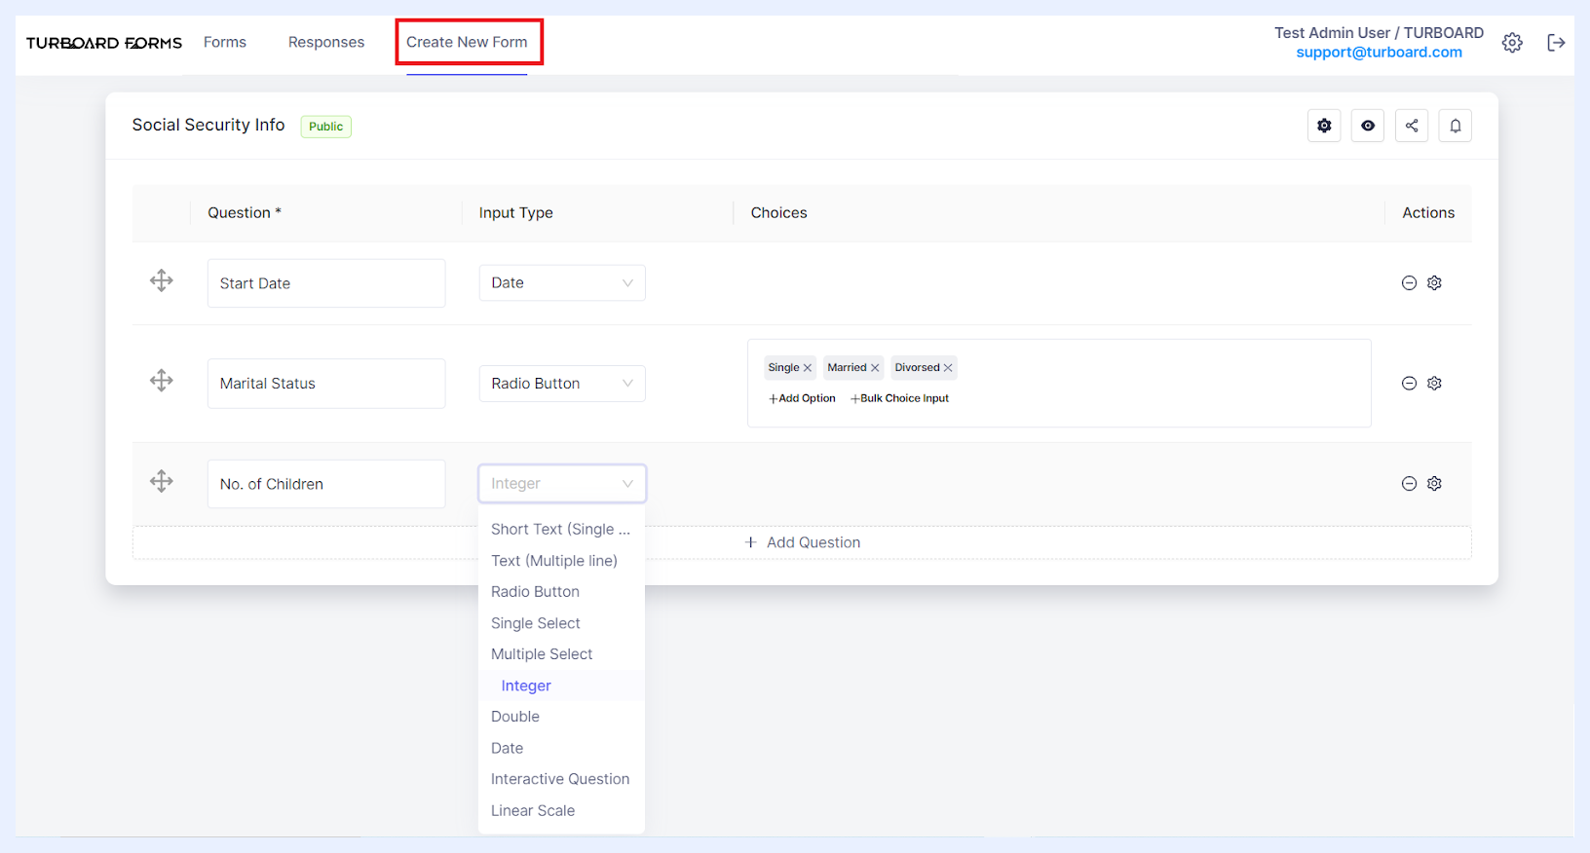Click Add Question button

point(802,542)
